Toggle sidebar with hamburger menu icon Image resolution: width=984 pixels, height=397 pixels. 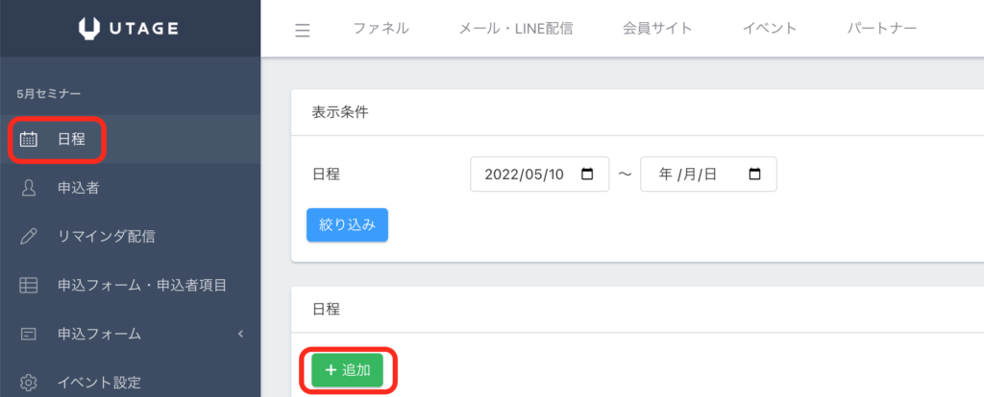pos(303,30)
